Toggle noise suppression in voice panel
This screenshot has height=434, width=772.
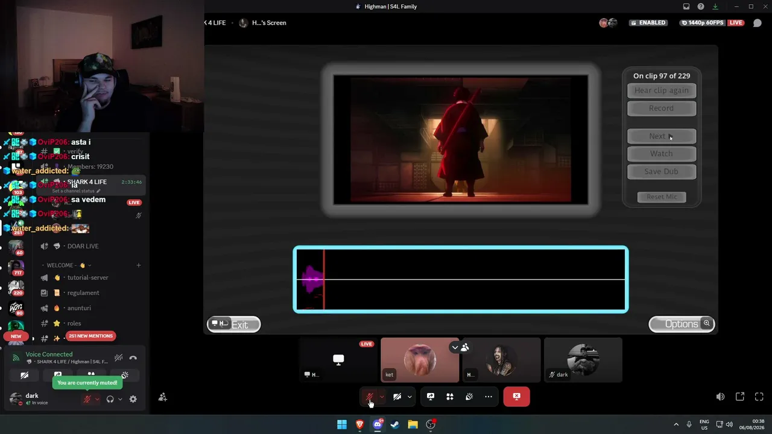click(x=119, y=358)
